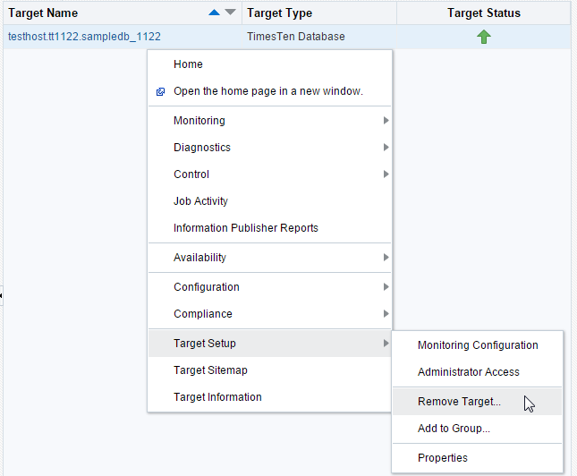577x476 pixels.
Task: Click the Target Status column header
Action: pyautogui.click(x=484, y=13)
